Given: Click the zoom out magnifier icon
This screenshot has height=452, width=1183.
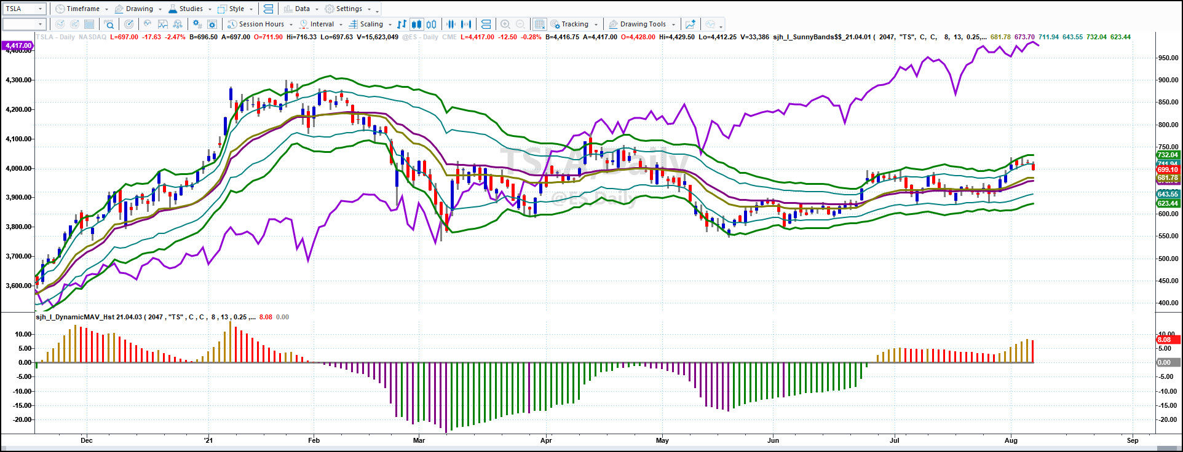Looking at the screenshot, I should (x=520, y=24).
